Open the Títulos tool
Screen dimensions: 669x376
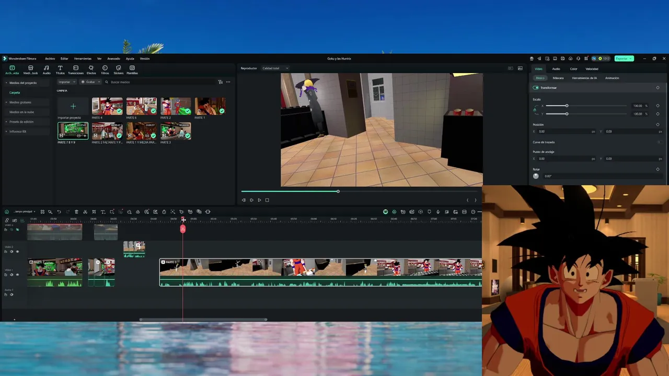[x=60, y=70]
